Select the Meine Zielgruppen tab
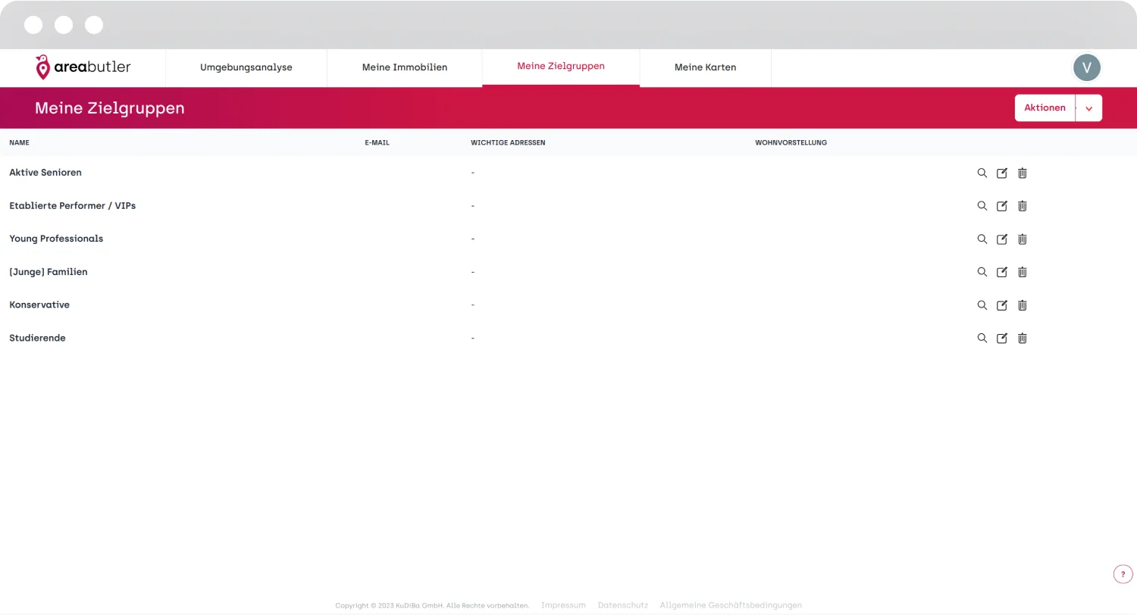The width and height of the screenshot is (1137, 615). tap(561, 67)
